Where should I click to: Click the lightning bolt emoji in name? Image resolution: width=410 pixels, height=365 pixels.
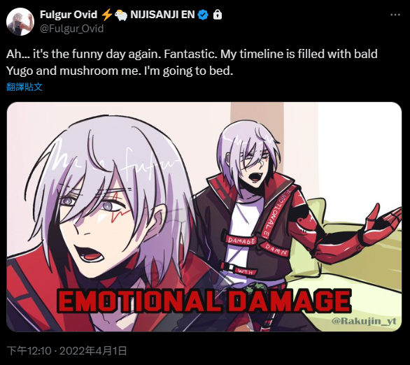[x=106, y=15]
